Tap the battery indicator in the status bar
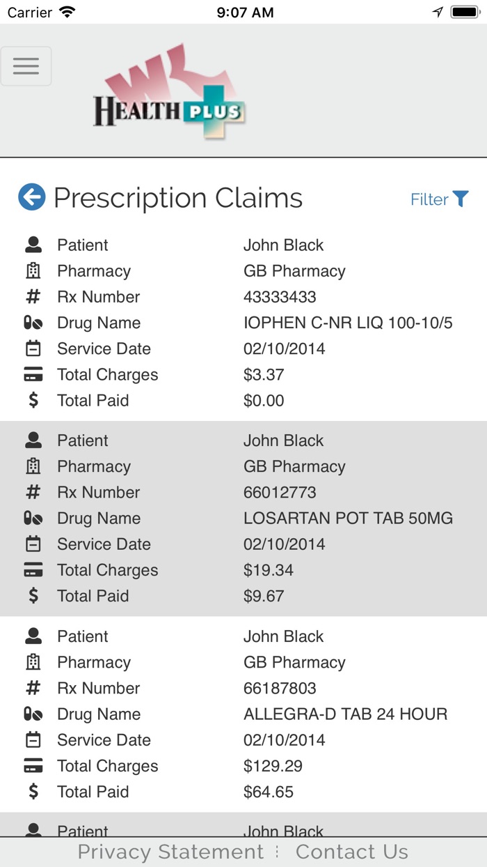487x867 pixels. click(x=465, y=11)
